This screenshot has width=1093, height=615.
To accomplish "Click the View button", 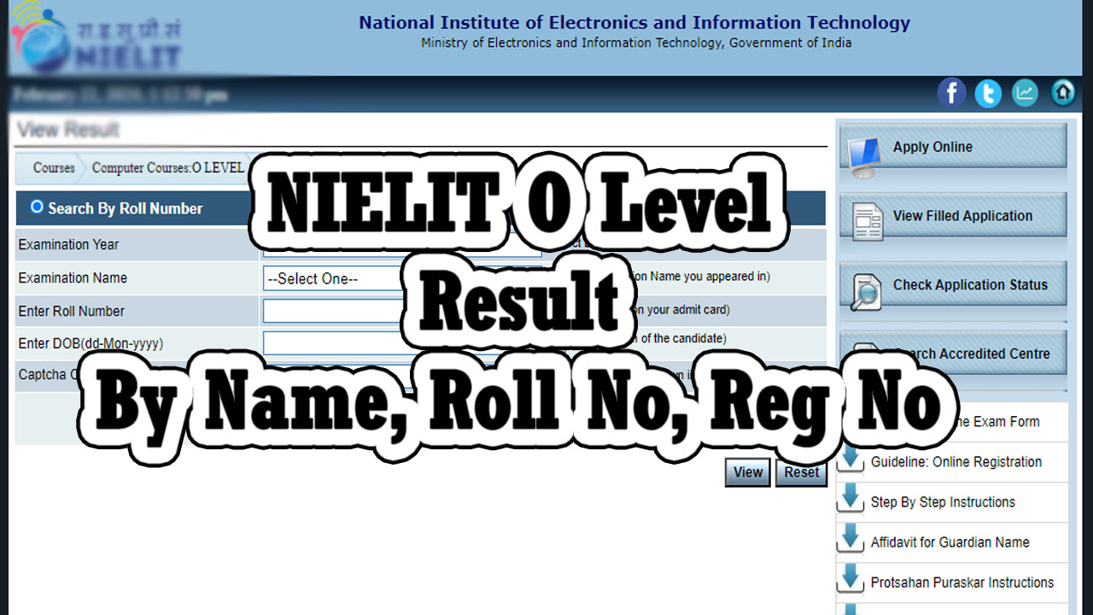I will click(x=748, y=472).
